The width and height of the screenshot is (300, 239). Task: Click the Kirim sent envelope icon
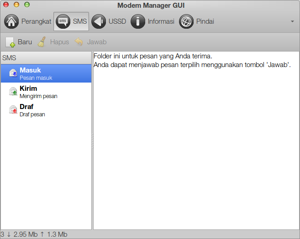point(13,91)
